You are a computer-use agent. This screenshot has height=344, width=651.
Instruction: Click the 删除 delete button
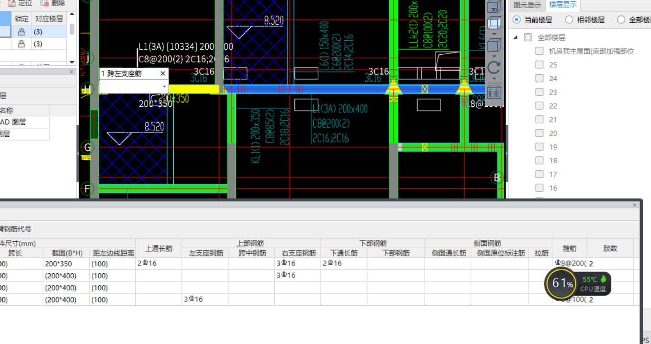coord(53,3)
